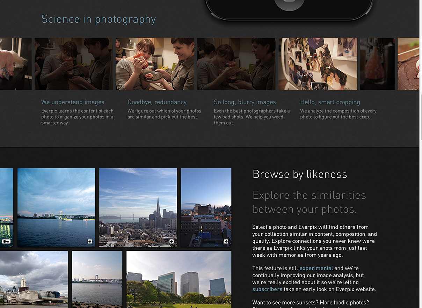Click the 'Science in photography' heading
Image resolution: width=422 pixels, height=308 pixels.
click(x=99, y=19)
